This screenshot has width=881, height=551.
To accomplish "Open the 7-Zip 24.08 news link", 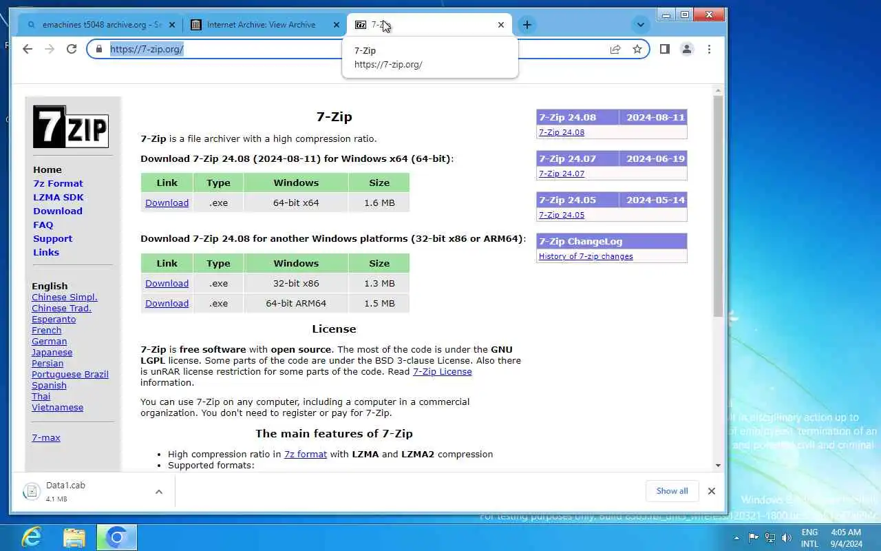I will 562,132.
